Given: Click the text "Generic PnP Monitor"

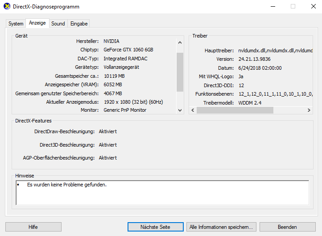Looking at the screenshot, I should (125, 110).
